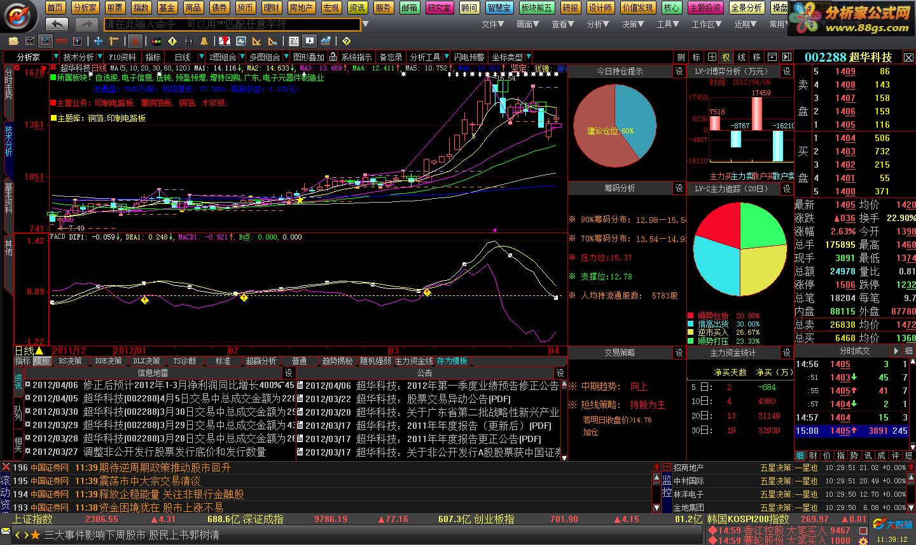Image resolution: width=916 pixels, height=545 pixels.
Task: Open the 分析家 dropdown arrow
Action: (x=56, y=57)
